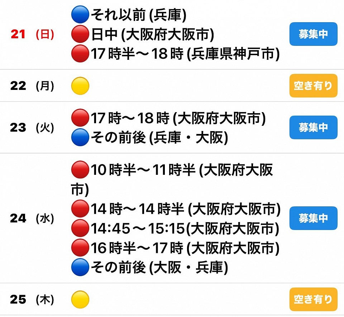Click the 募集中 button for the 21st
Screen dimensions: 344x317
pos(313,34)
